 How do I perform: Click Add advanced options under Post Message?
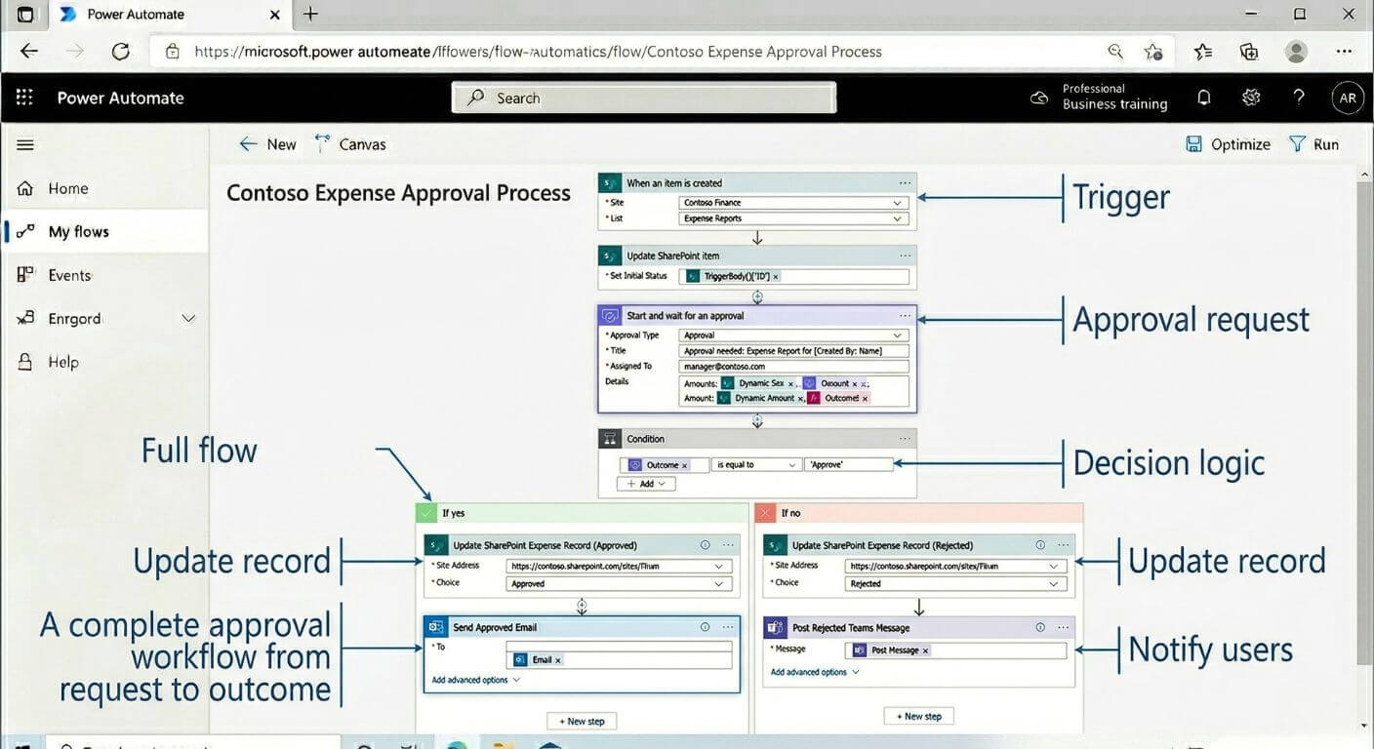[x=814, y=672]
